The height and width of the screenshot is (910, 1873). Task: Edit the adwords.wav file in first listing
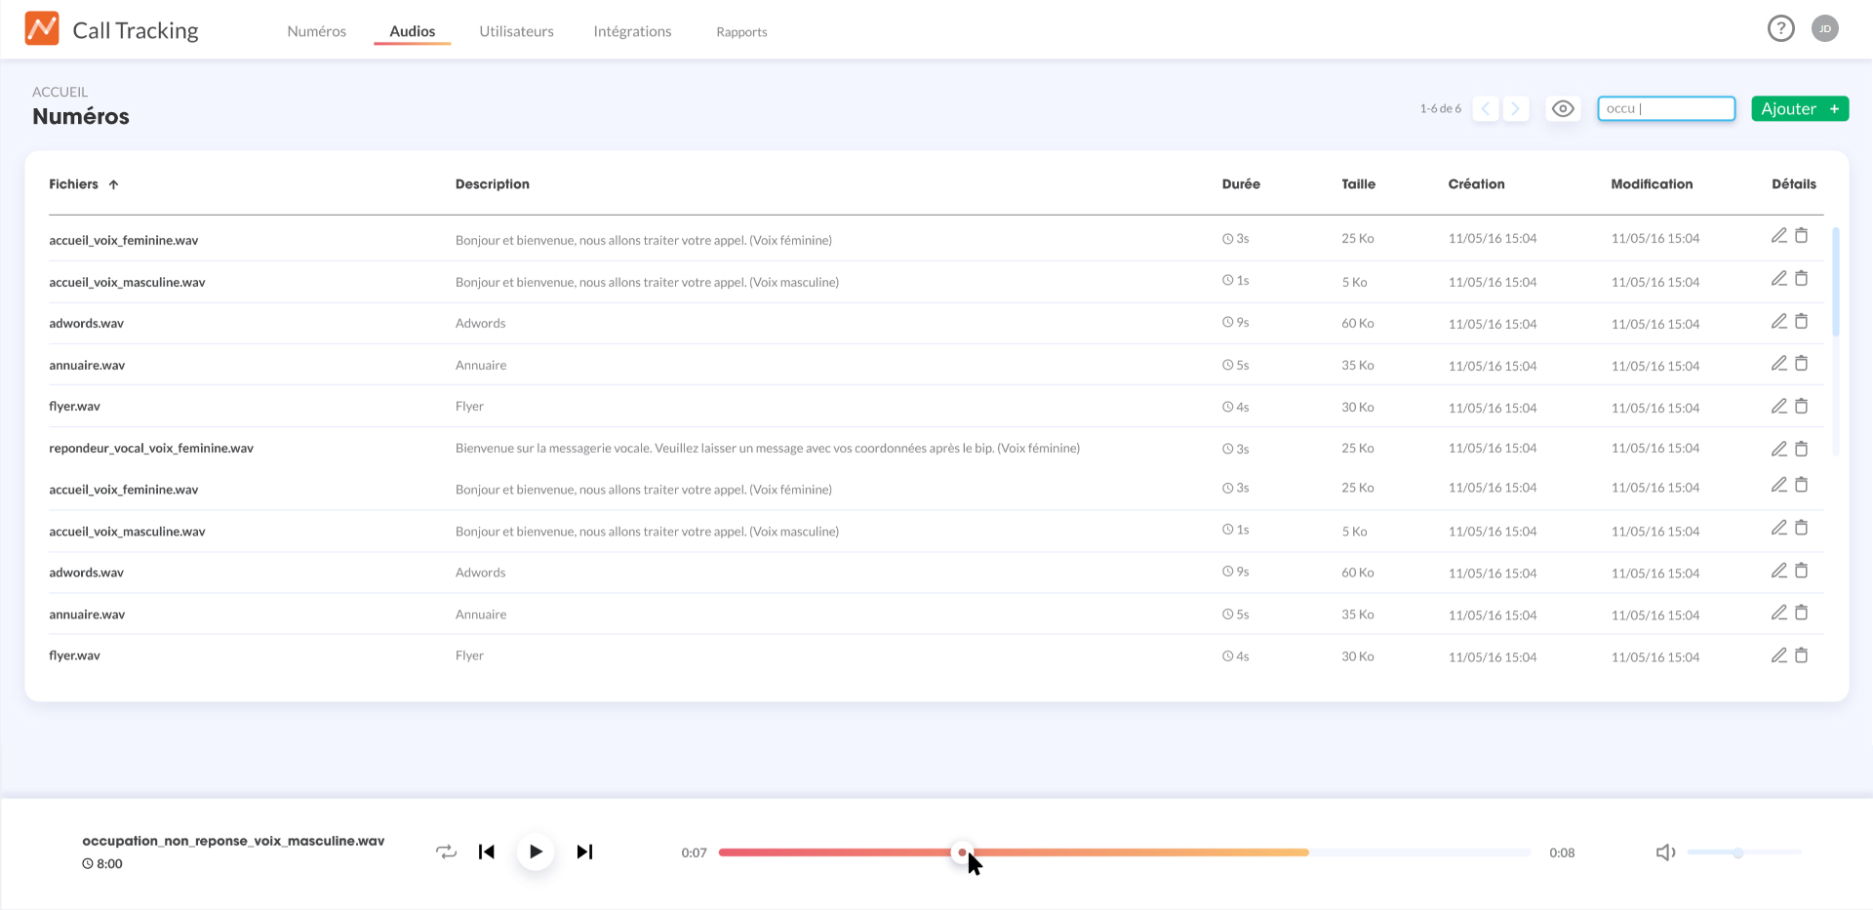(x=1778, y=321)
